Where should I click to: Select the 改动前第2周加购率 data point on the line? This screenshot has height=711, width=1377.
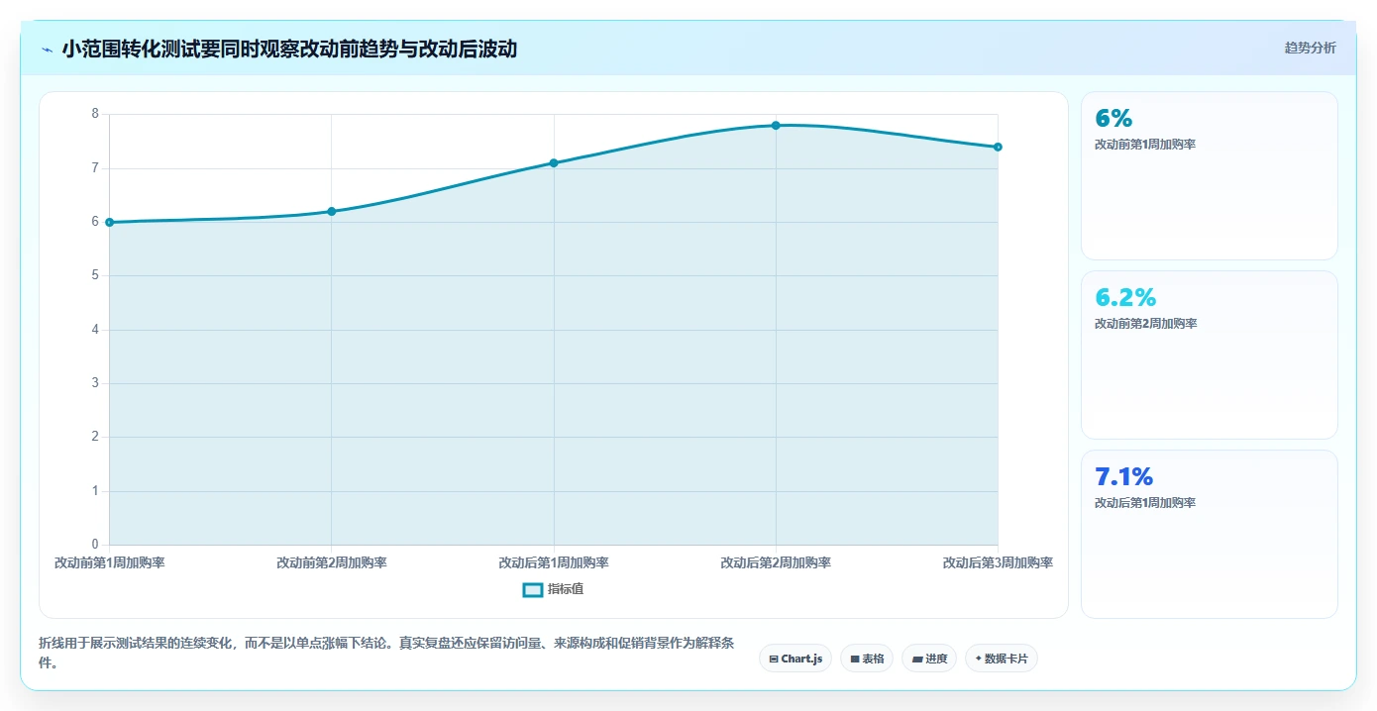pyautogui.click(x=331, y=211)
